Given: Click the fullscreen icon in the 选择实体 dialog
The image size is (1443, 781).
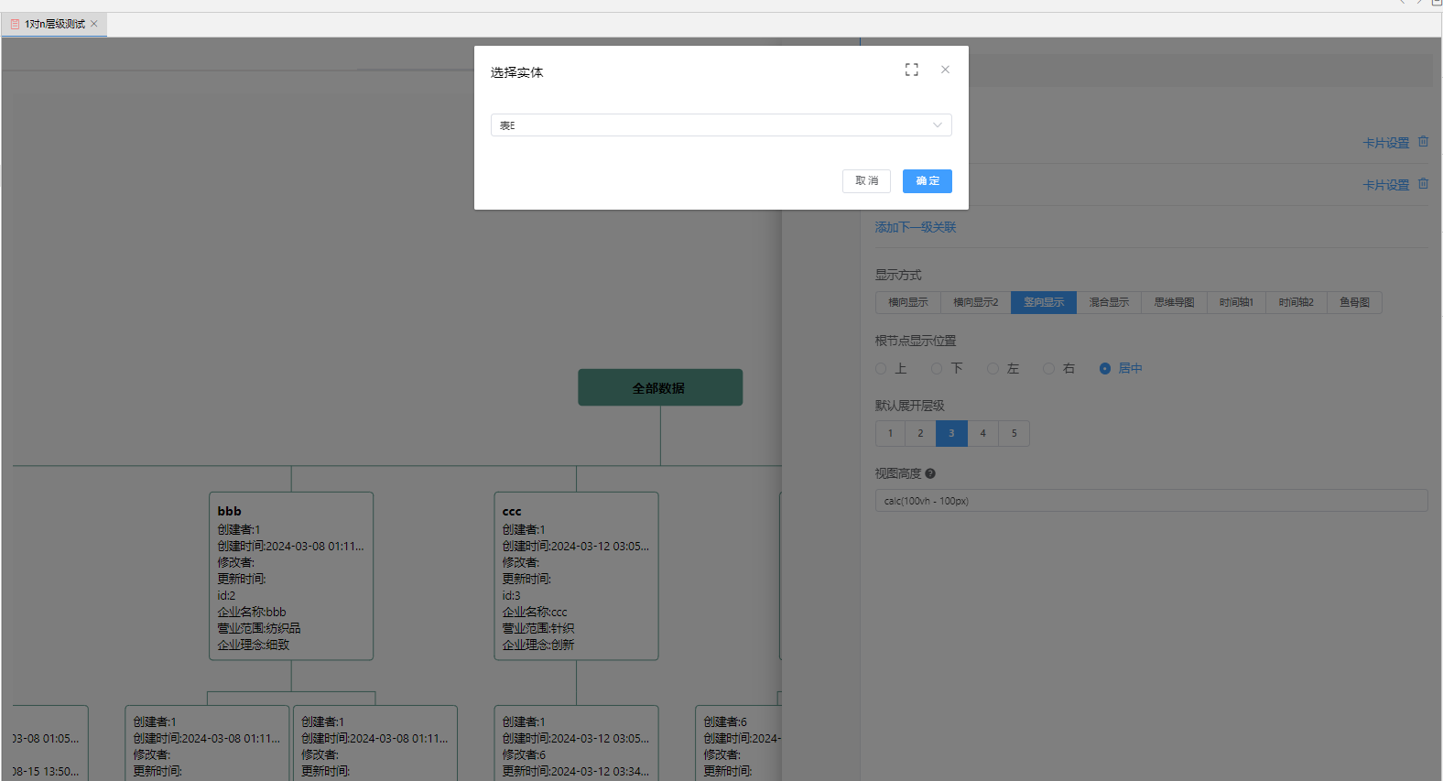Looking at the screenshot, I should click(x=911, y=70).
